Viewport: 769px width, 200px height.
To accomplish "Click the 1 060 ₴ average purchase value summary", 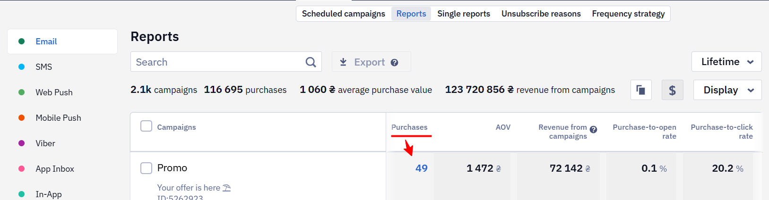I will [366, 90].
